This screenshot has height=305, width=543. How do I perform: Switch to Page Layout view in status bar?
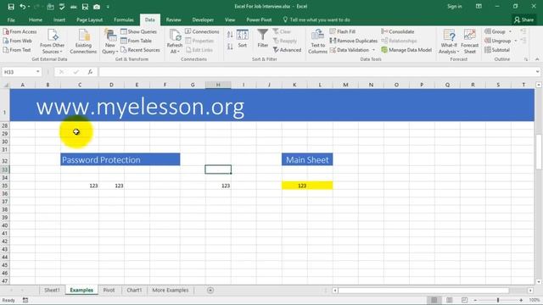[449, 300]
